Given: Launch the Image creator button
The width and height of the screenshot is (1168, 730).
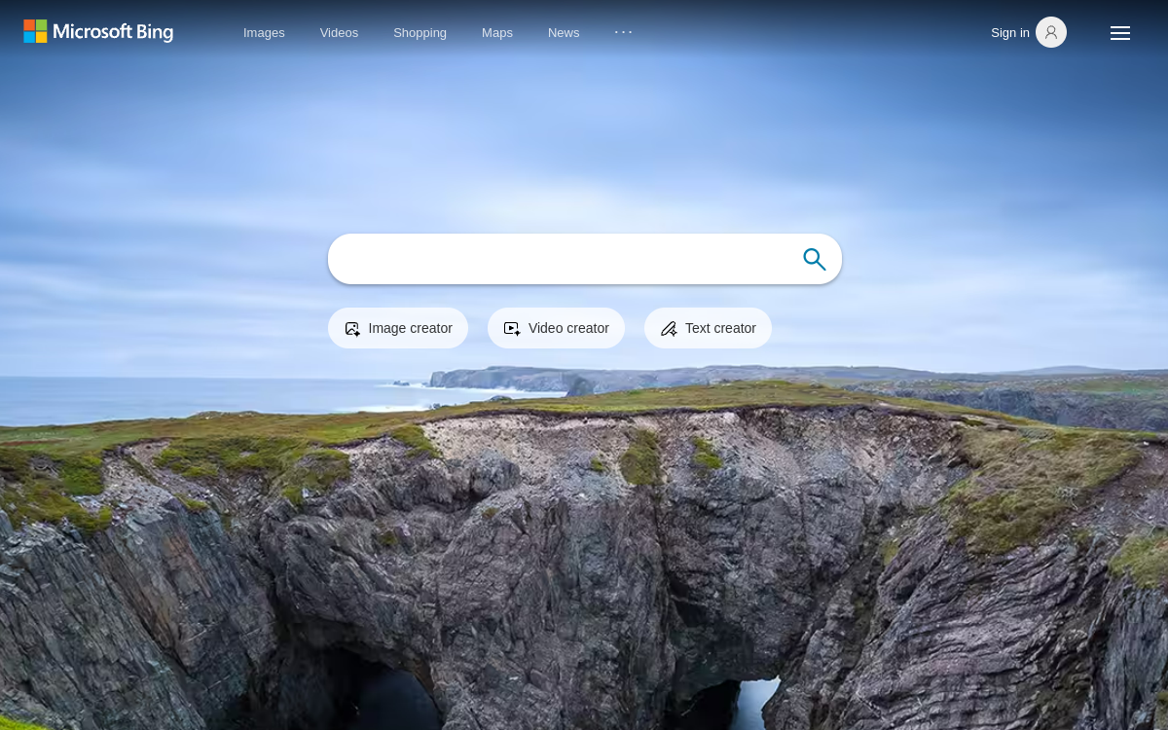Looking at the screenshot, I should pyautogui.click(x=398, y=328).
